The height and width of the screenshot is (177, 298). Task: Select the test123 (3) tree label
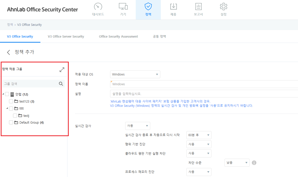27,102
